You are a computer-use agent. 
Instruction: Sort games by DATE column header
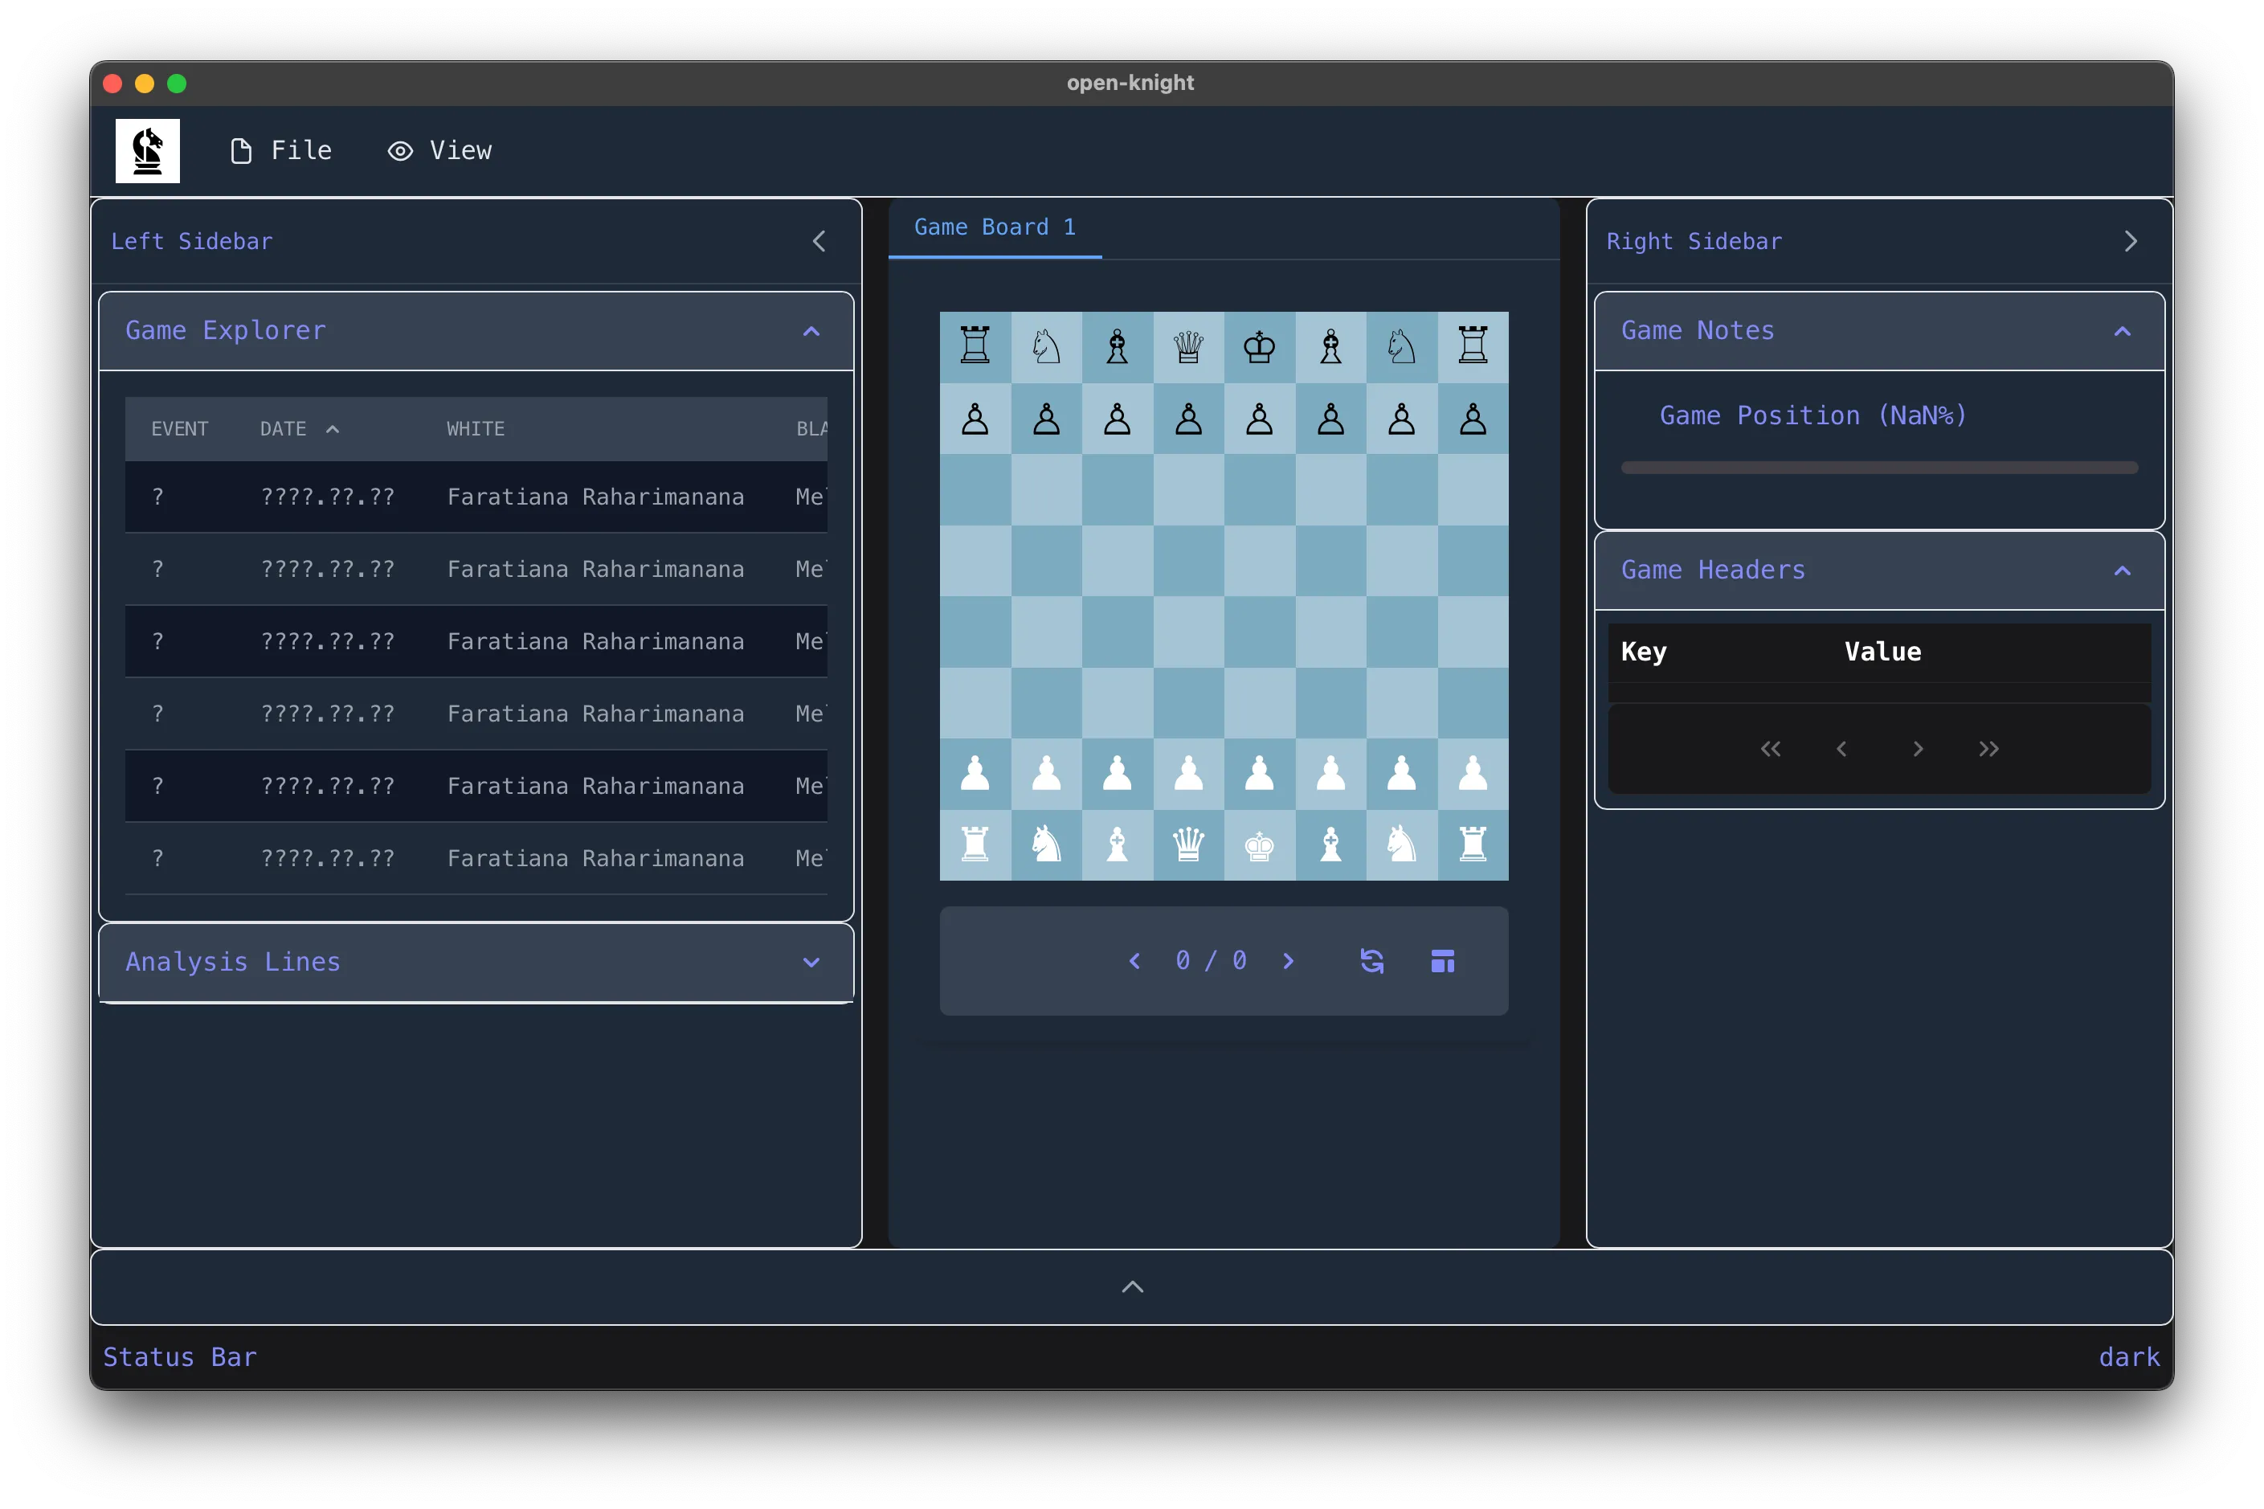[283, 428]
